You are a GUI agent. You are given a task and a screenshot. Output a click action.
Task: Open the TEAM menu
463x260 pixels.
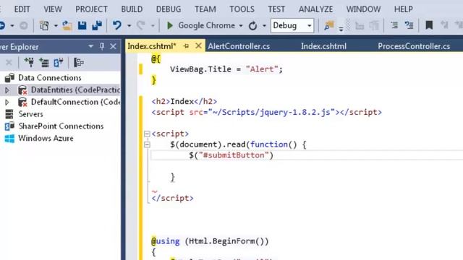click(x=205, y=9)
